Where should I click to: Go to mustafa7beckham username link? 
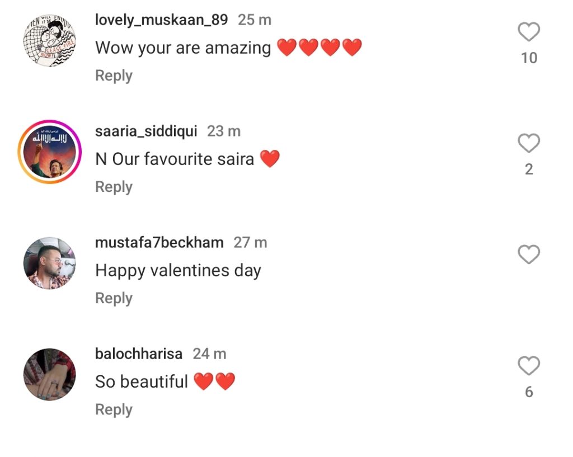pos(159,243)
